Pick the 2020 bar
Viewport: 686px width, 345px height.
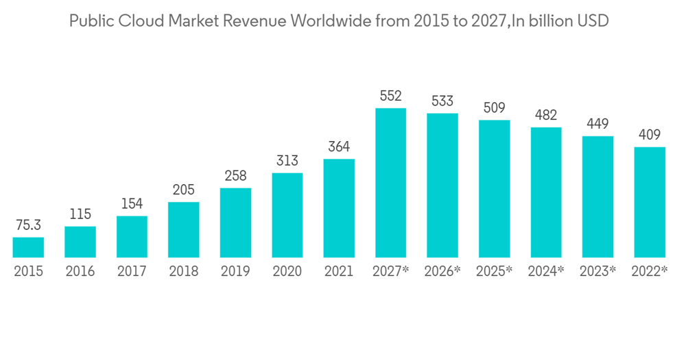(x=287, y=215)
